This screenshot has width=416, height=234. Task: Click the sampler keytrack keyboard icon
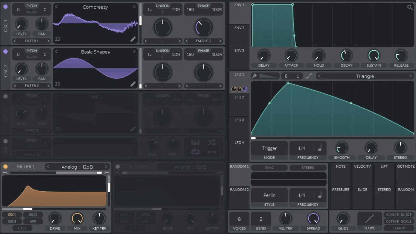click(195, 142)
